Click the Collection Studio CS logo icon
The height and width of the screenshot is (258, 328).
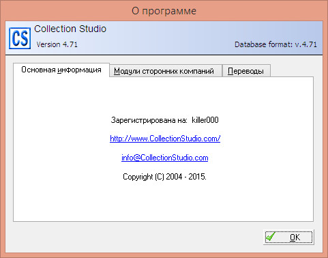click(x=20, y=38)
